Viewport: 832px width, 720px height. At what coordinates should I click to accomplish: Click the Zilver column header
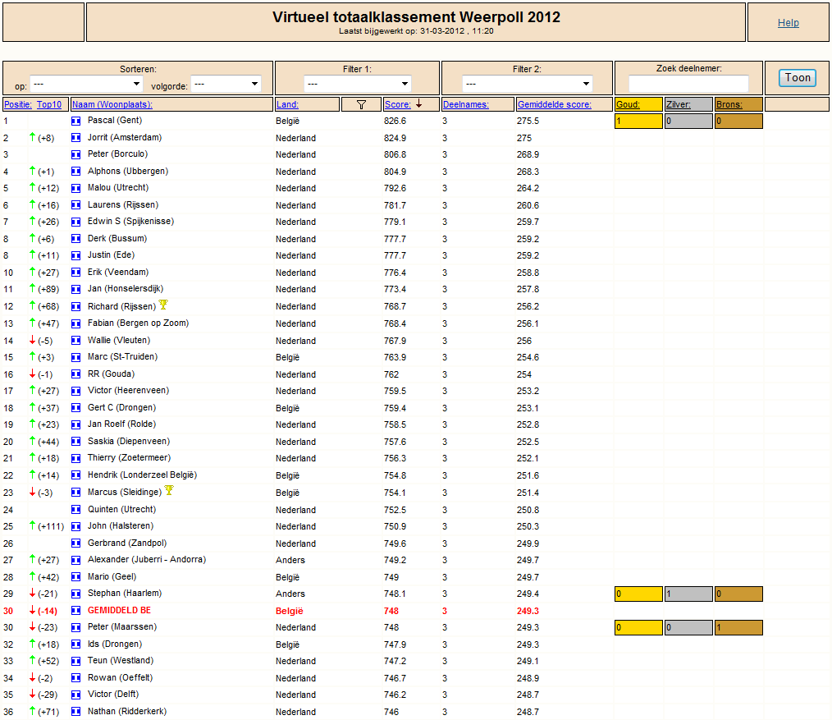pyautogui.click(x=678, y=104)
